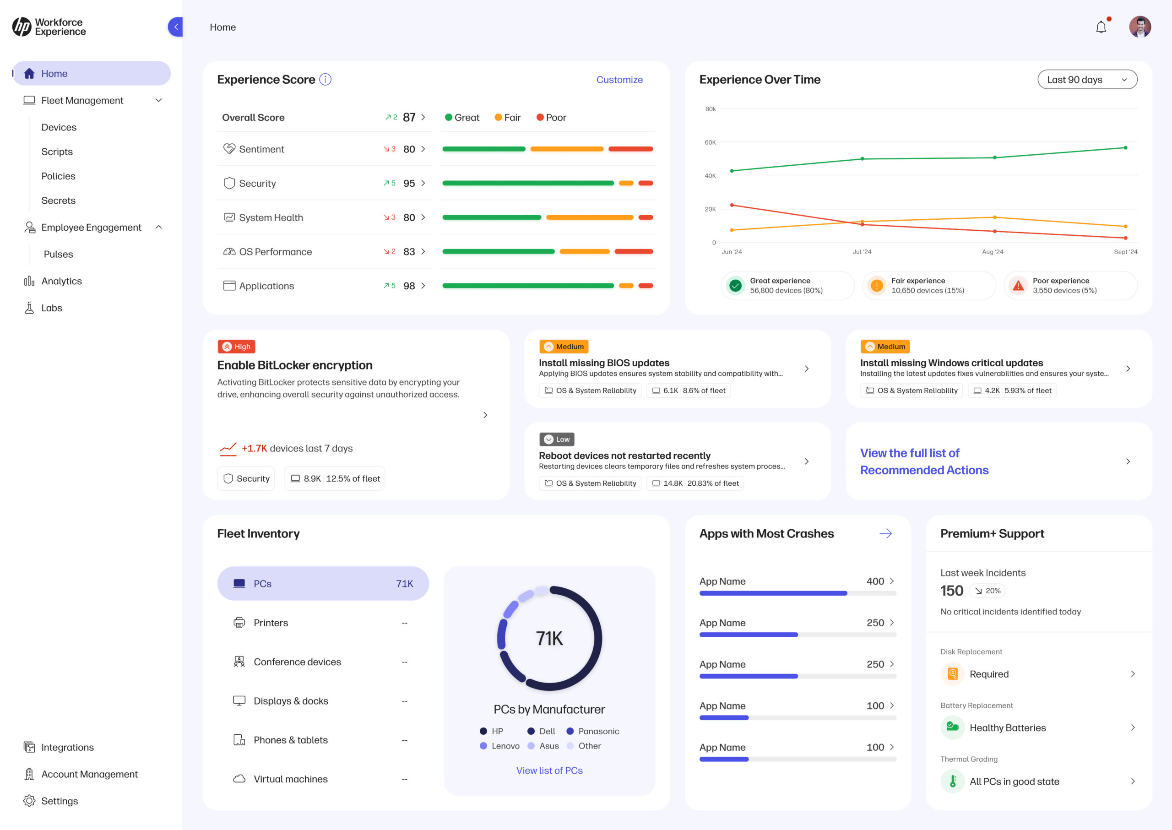Click the Customize link on Experience Score
This screenshot has width=1172, height=830.
(x=619, y=80)
